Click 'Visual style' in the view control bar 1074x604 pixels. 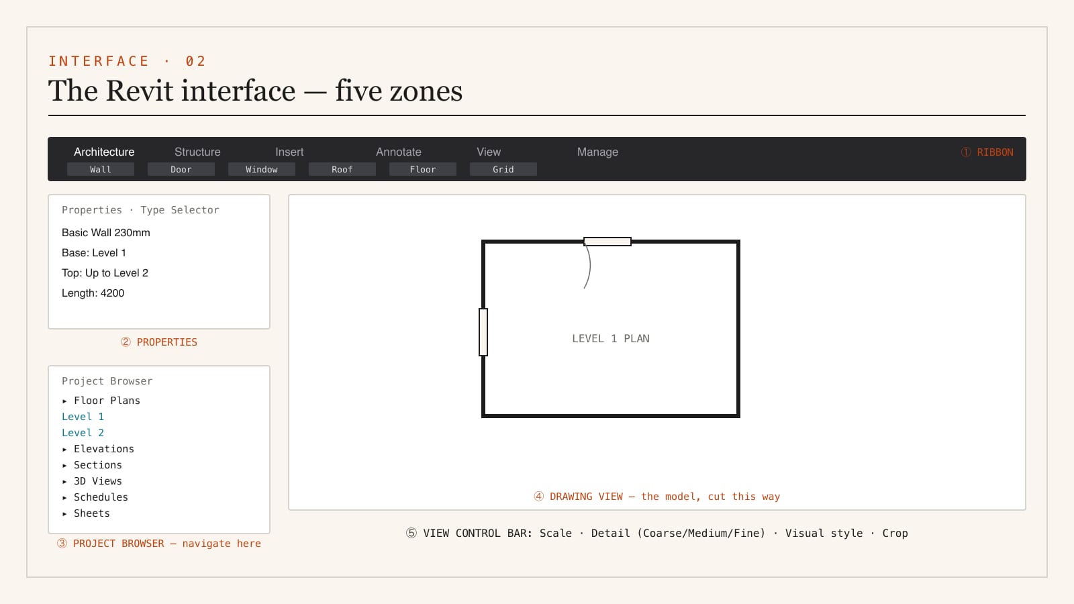(824, 534)
